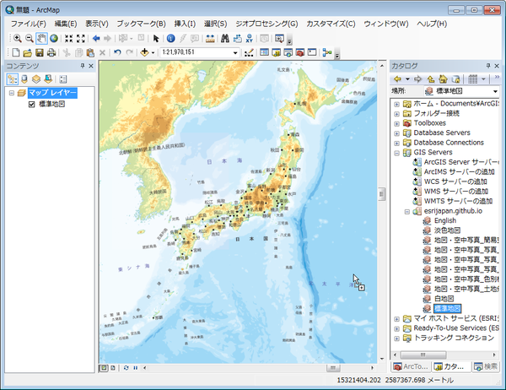
Task: Select the Zoom In tool
Action: tap(18, 39)
